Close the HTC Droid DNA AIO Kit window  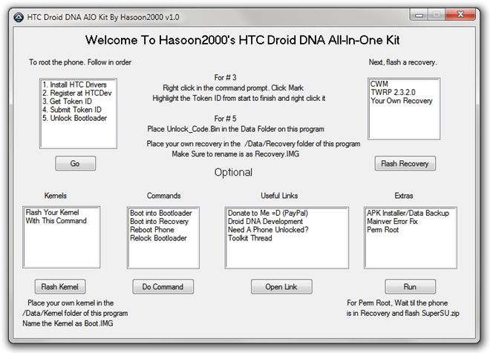(x=460, y=15)
